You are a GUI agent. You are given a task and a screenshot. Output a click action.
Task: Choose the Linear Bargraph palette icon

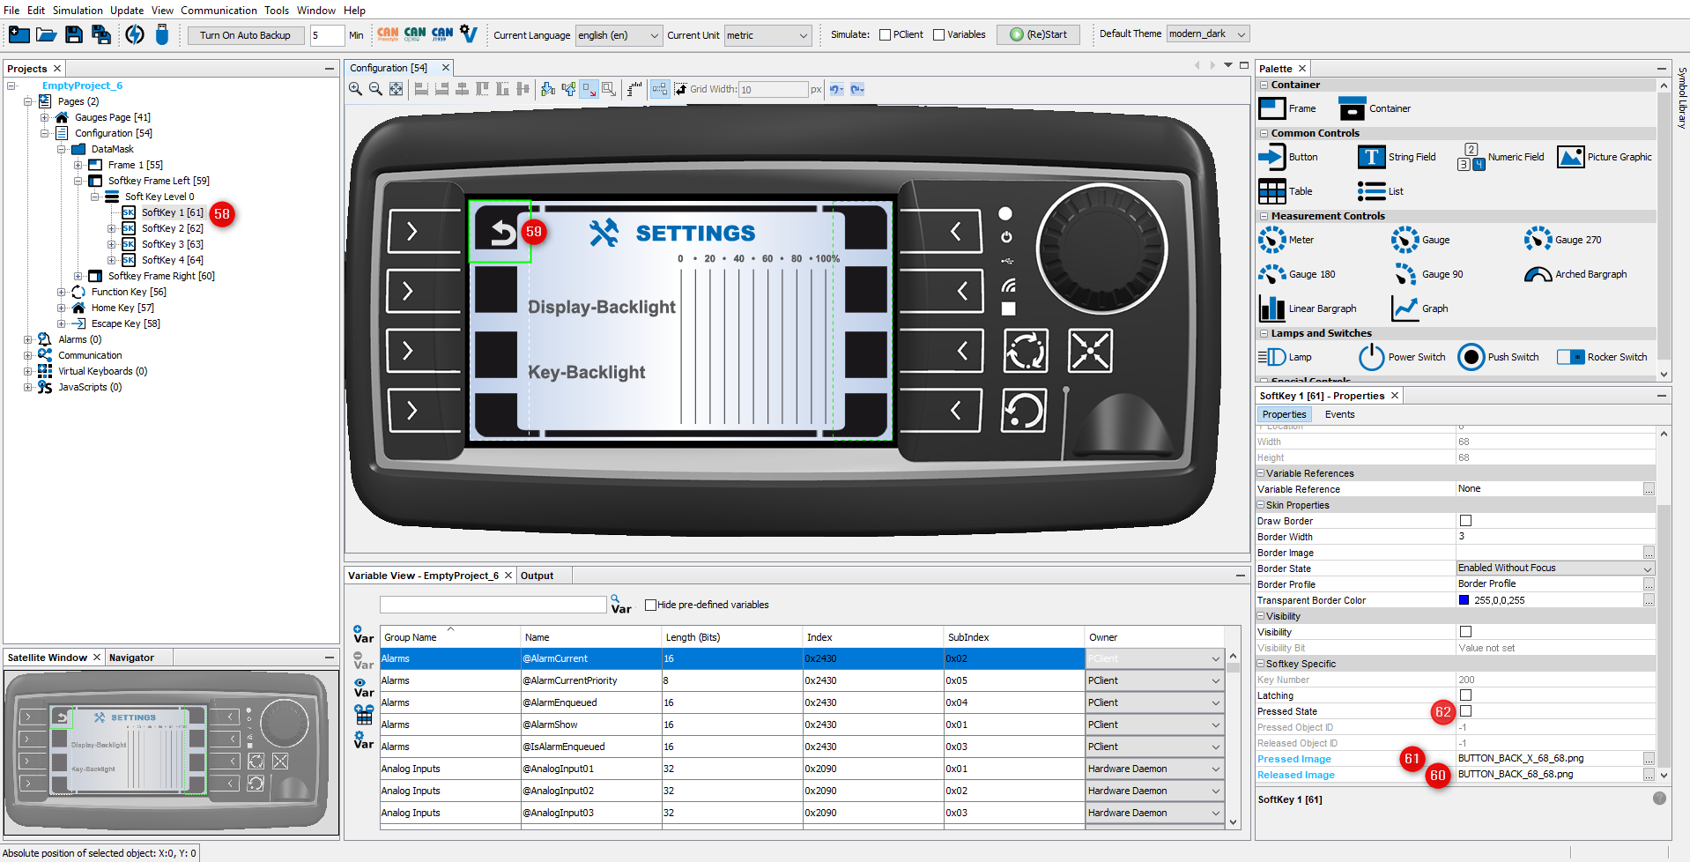click(x=1271, y=308)
